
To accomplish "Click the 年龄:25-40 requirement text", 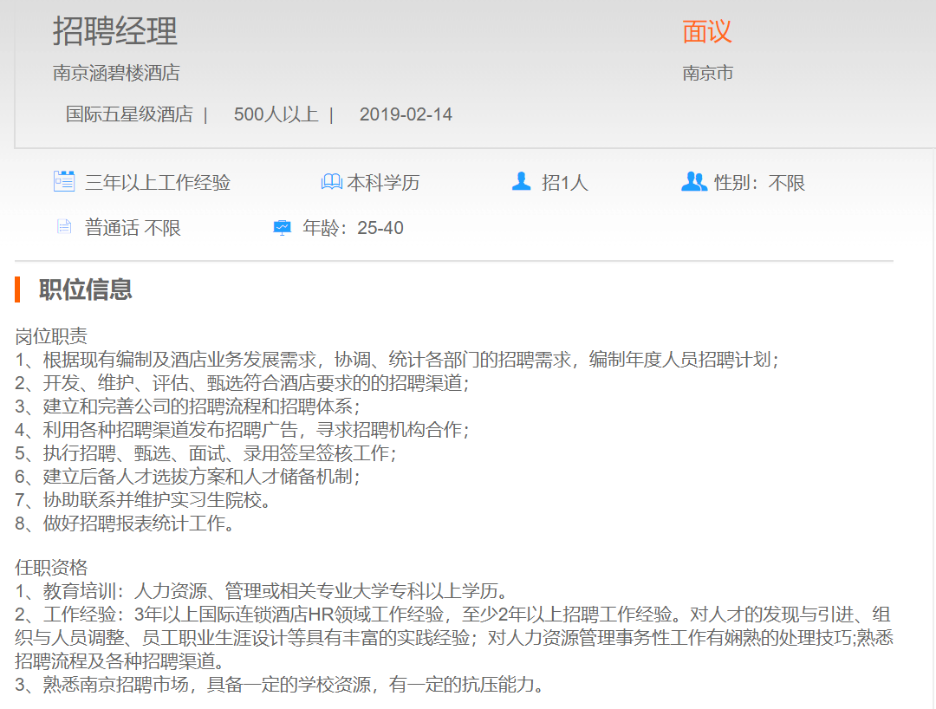I will click(353, 229).
